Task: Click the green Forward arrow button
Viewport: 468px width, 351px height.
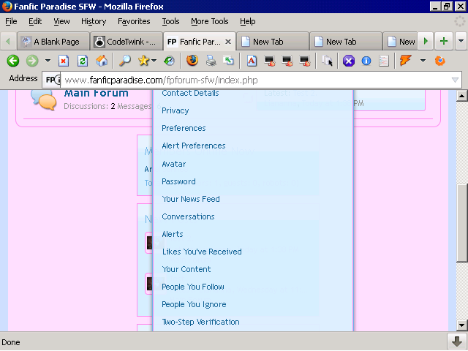Action: (32, 61)
